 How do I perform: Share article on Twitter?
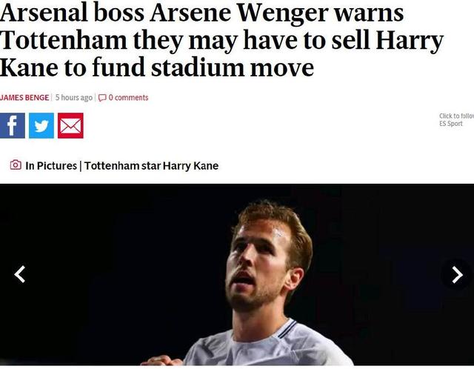pyautogui.click(x=41, y=126)
